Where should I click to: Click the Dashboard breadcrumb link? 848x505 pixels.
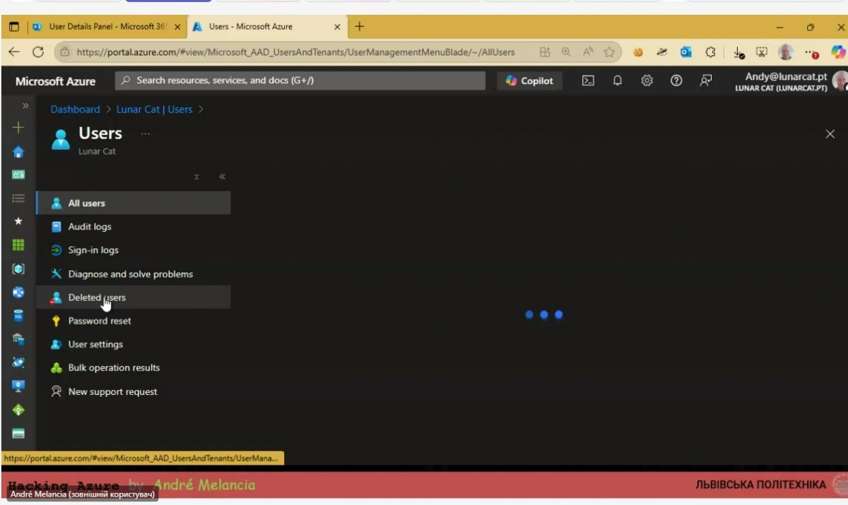75,109
